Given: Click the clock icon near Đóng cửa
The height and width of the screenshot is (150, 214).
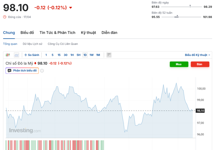Looking at the screenshot, I should 5,17.
